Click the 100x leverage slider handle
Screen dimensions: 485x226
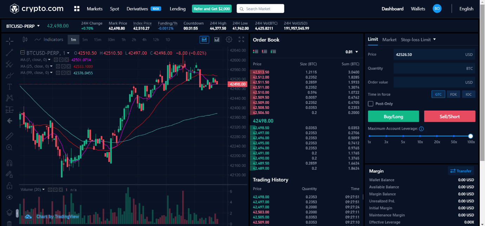[471, 136]
